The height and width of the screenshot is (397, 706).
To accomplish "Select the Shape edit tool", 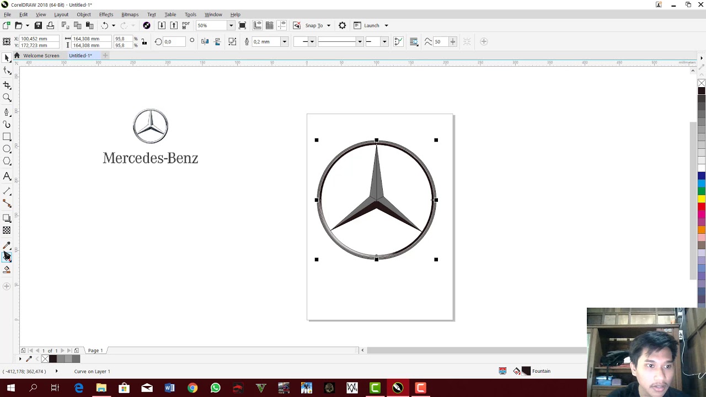I will tap(7, 71).
